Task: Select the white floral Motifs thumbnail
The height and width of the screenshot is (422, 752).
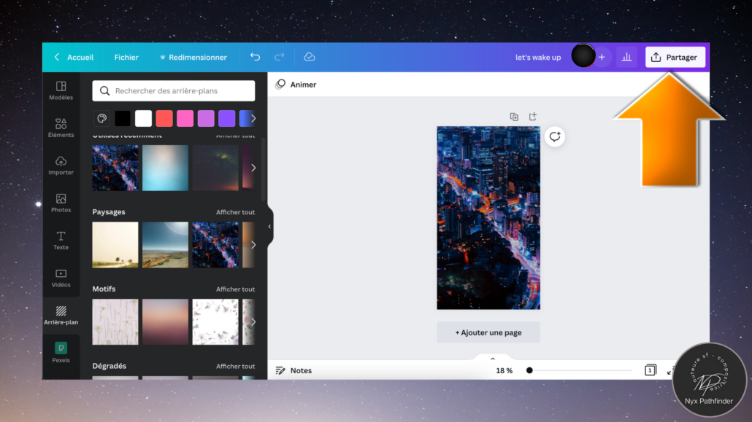Action: click(x=215, y=322)
